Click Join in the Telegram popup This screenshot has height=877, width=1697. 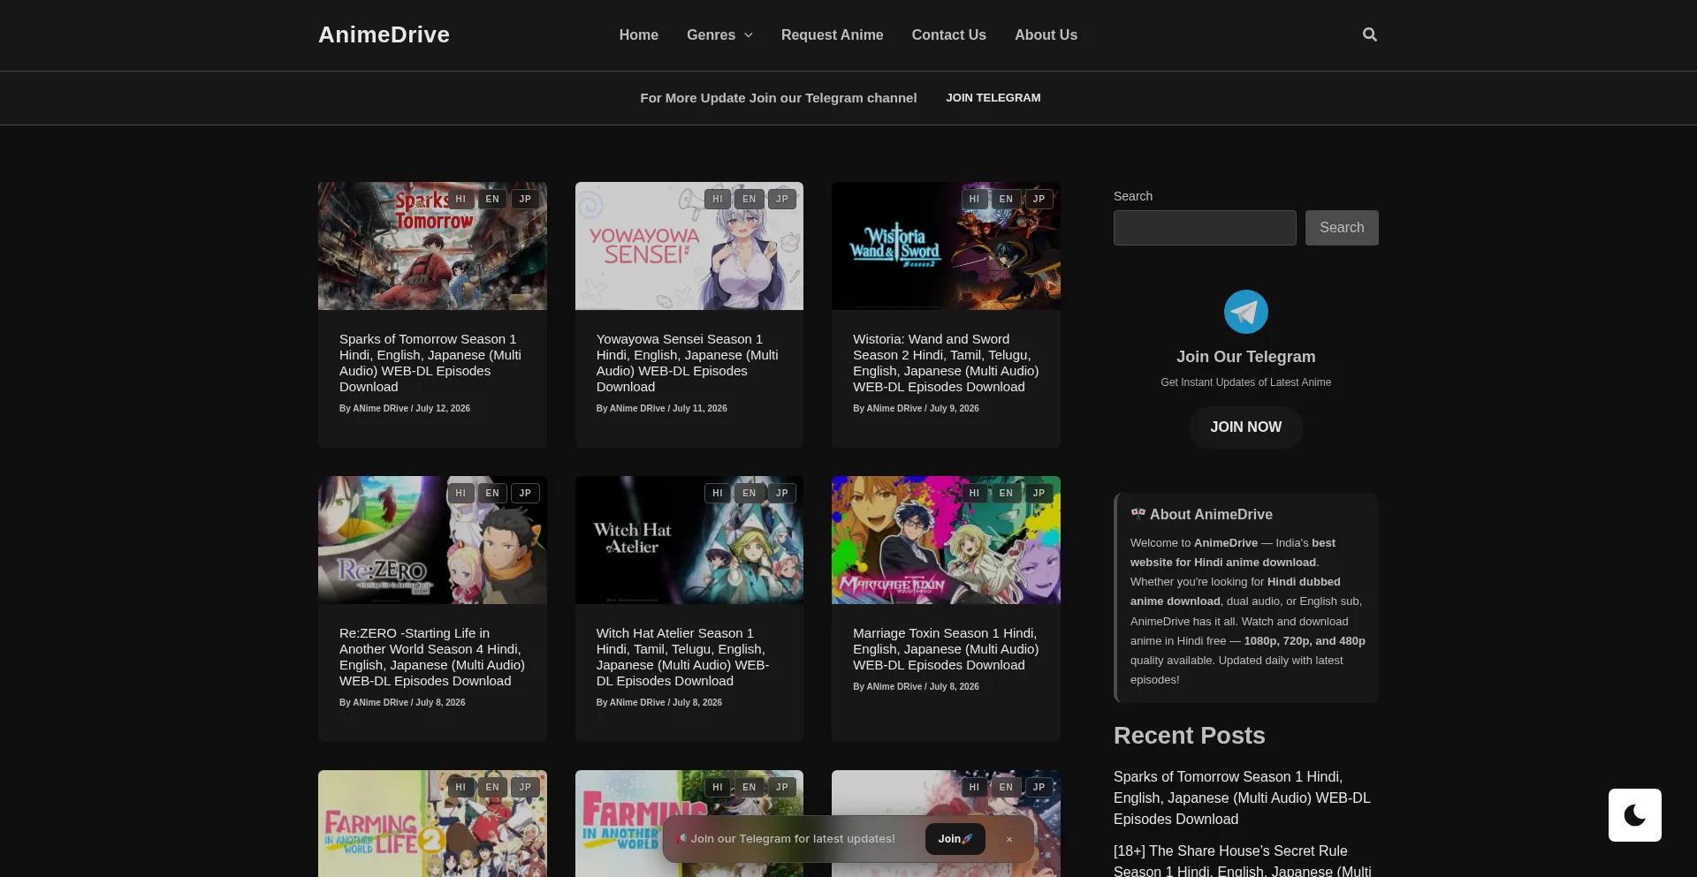[955, 839]
